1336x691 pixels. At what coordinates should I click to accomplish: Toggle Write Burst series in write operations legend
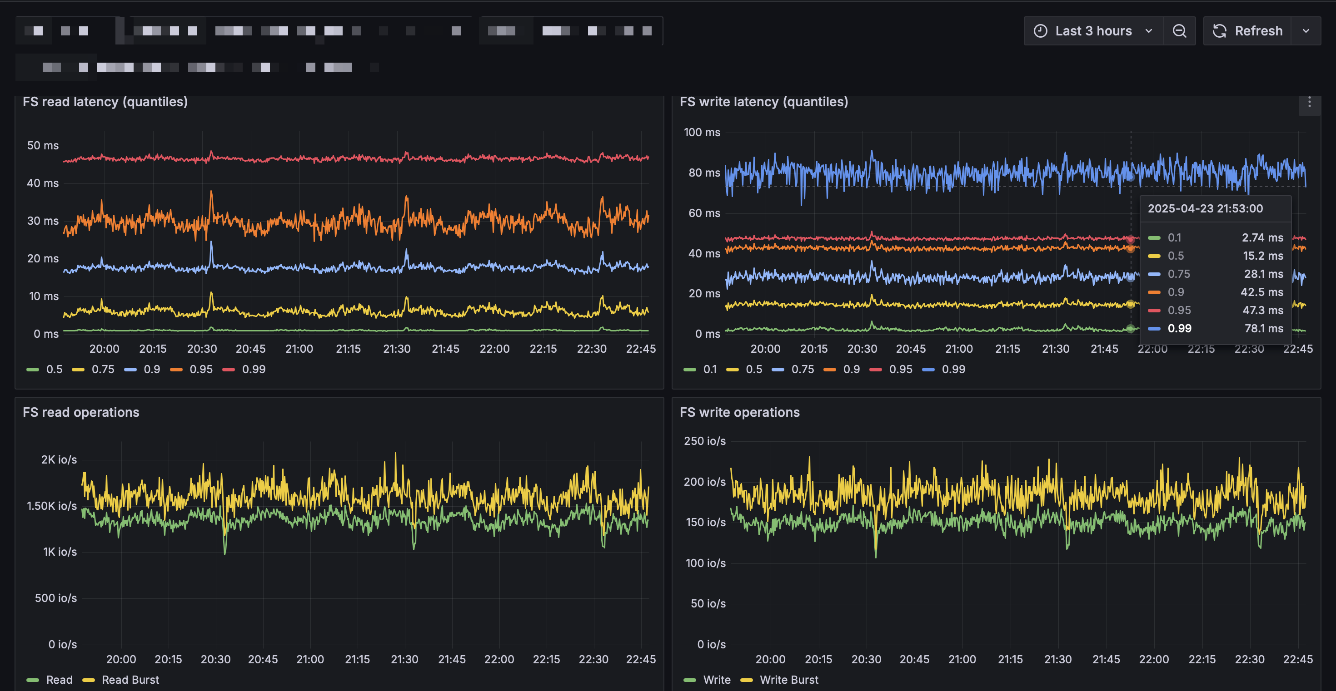click(x=779, y=680)
